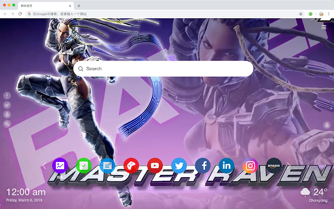This screenshot has width=334, height=209.
Task: Click the date Friday, March 8, 2019
Action: [x=25, y=200]
